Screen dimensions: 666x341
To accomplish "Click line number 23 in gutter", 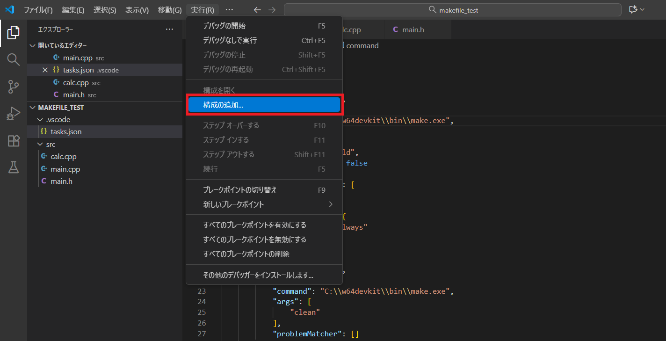I will pyautogui.click(x=201, y=291).
